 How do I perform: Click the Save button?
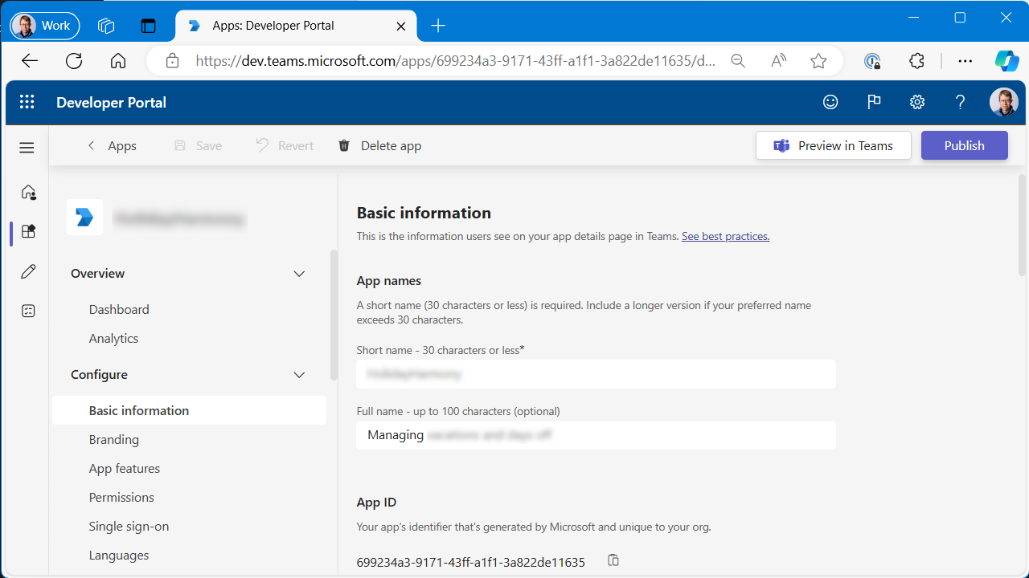[198, 145]
